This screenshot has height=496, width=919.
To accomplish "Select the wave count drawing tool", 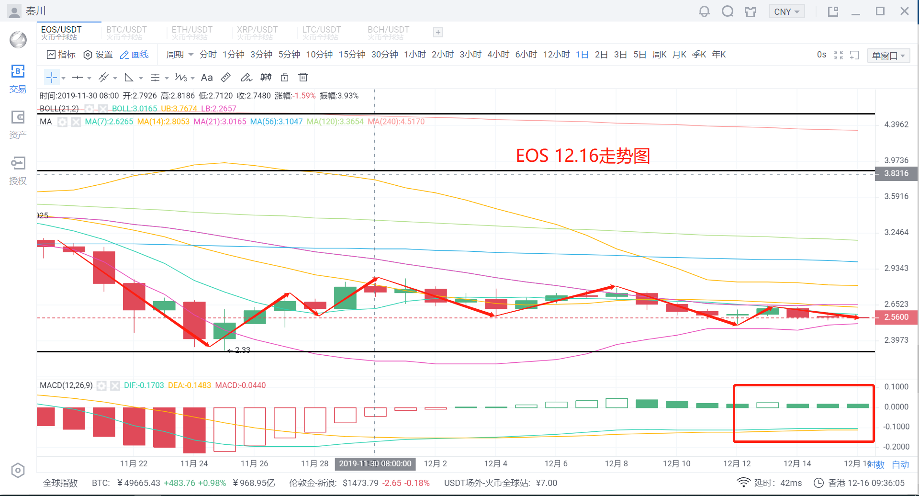I will (x=181, y=77).
